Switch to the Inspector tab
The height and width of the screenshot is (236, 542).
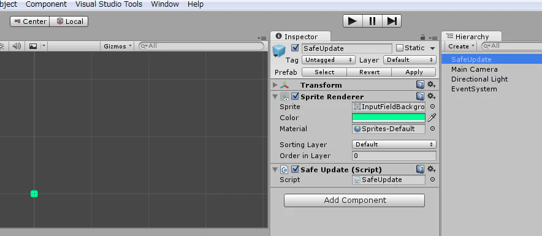[300, 37]
